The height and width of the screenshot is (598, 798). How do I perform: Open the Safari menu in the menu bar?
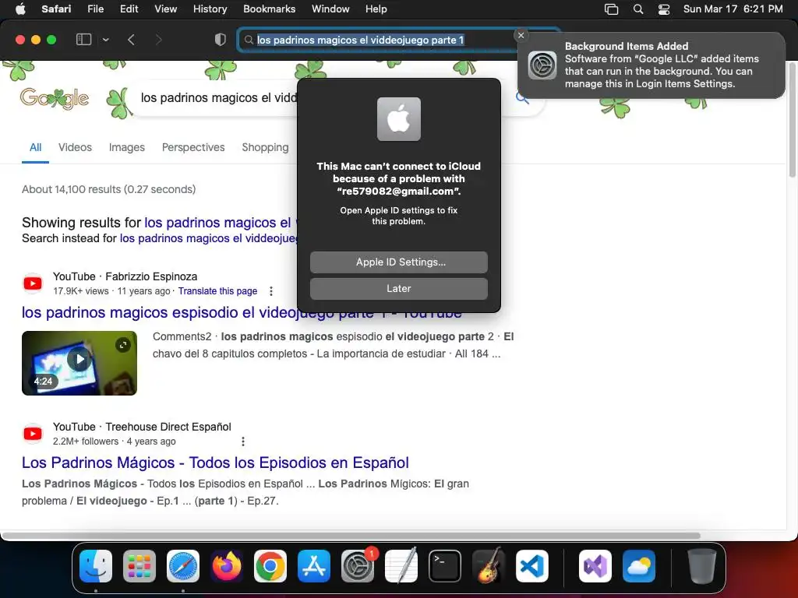(56, 9)
